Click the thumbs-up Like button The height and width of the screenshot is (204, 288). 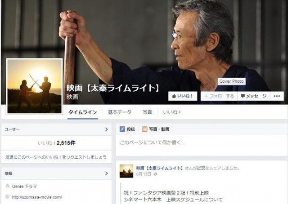[183, 96]
